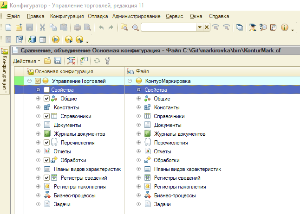This screenshot has height=214, width=300.
Task: Click the Open configuration window icon
Action: pyautogui.click(x=8, y=39)
